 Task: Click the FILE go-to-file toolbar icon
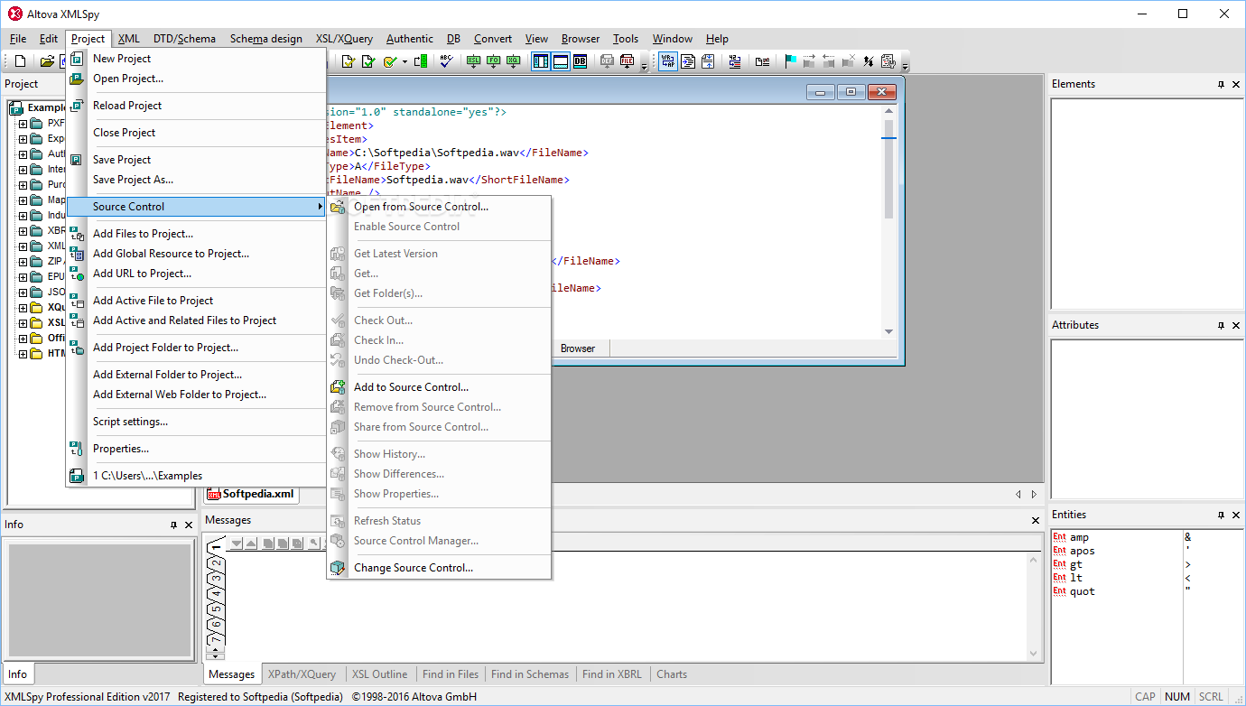(628, 61)
